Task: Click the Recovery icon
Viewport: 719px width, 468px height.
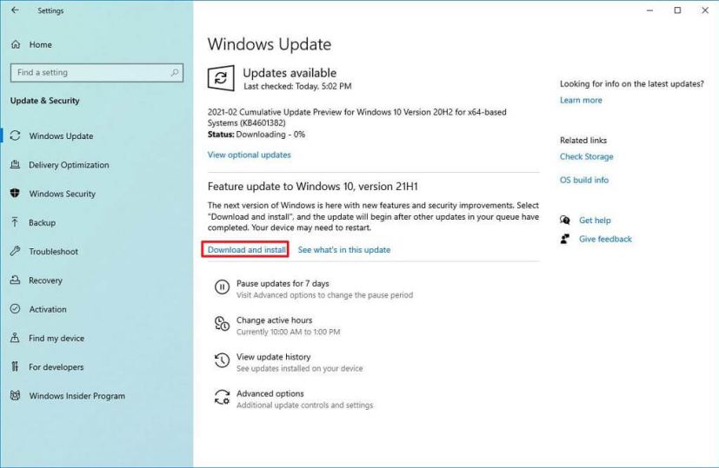Action: tap(15, 280)
